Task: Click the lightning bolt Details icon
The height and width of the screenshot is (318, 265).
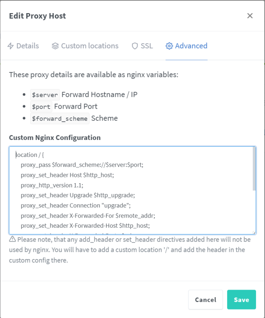Action: tap(11, 46)
